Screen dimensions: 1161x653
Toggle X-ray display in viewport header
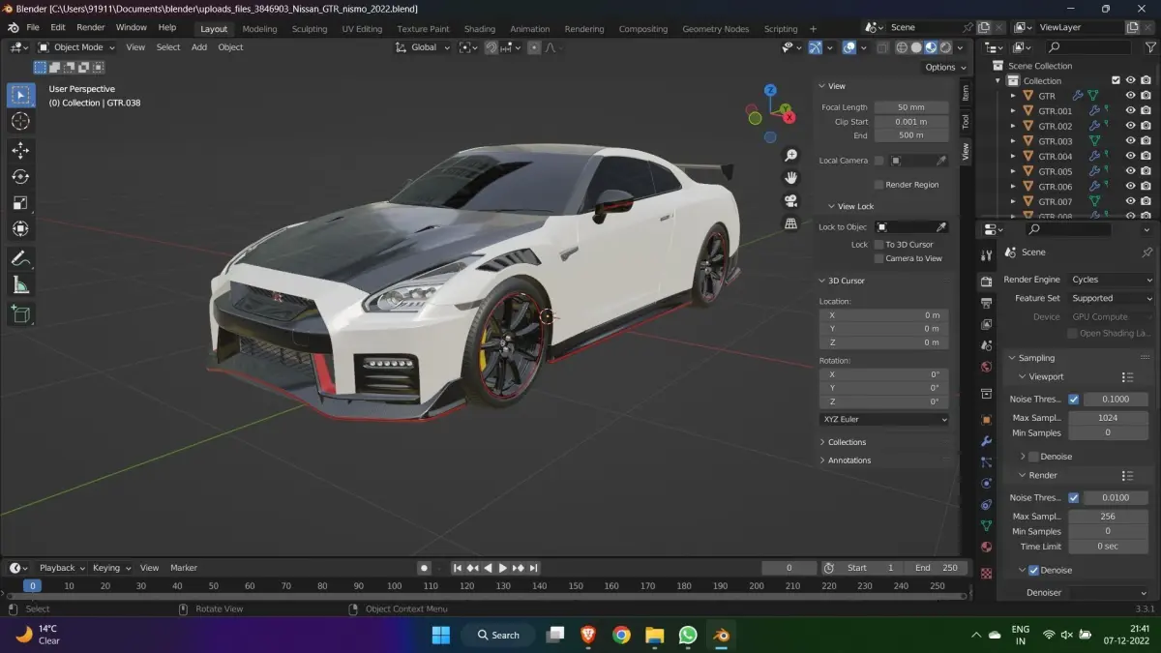(883, 47)
